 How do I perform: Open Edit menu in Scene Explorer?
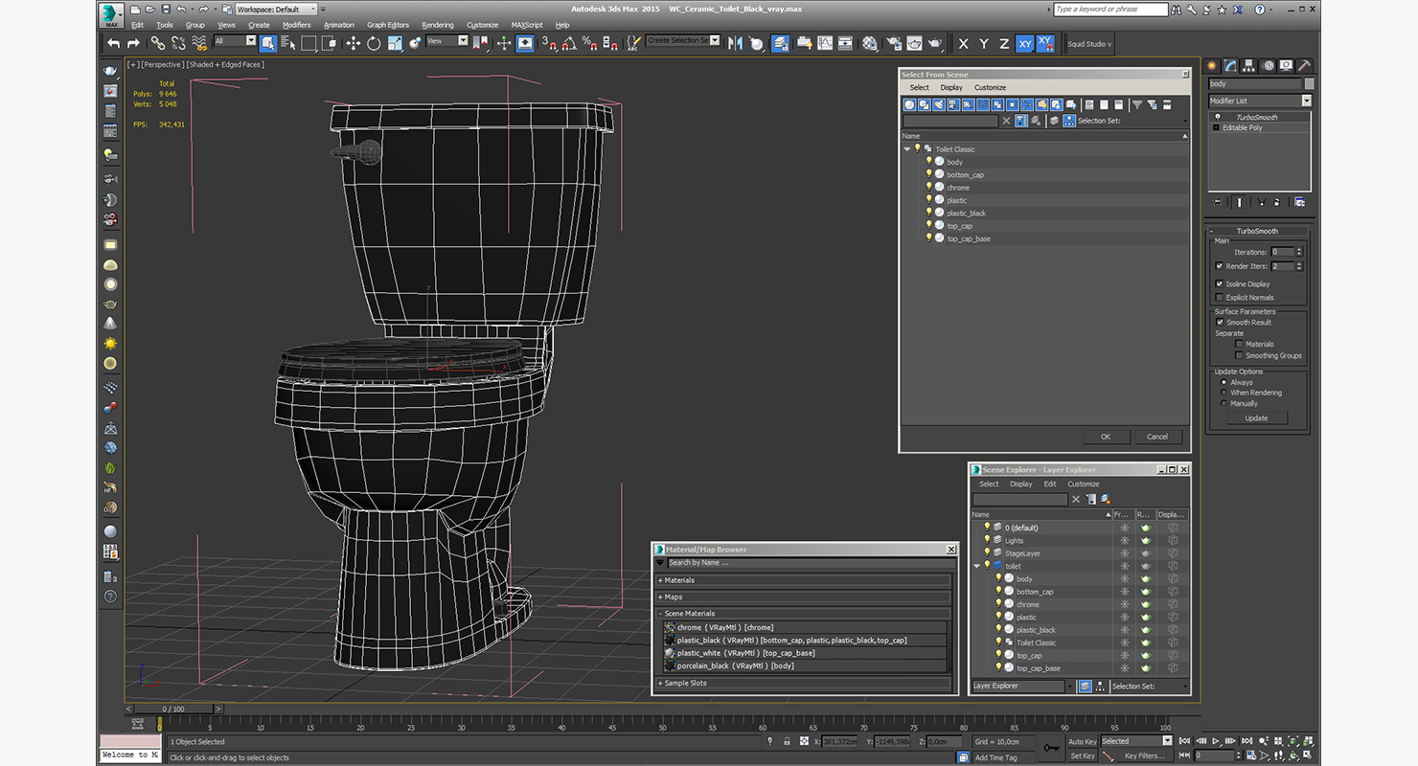(1050, 484)
